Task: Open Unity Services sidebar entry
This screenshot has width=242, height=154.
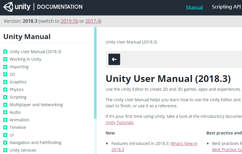Action: 23,150
